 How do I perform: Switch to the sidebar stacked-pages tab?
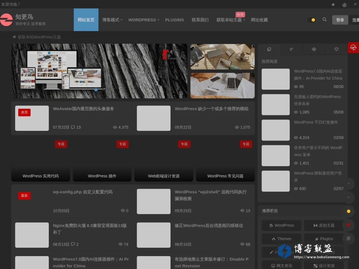click(x=269, y=49)
